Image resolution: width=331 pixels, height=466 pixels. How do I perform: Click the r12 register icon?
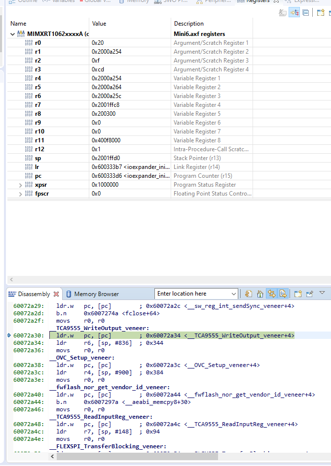click(x=29, y=149)
